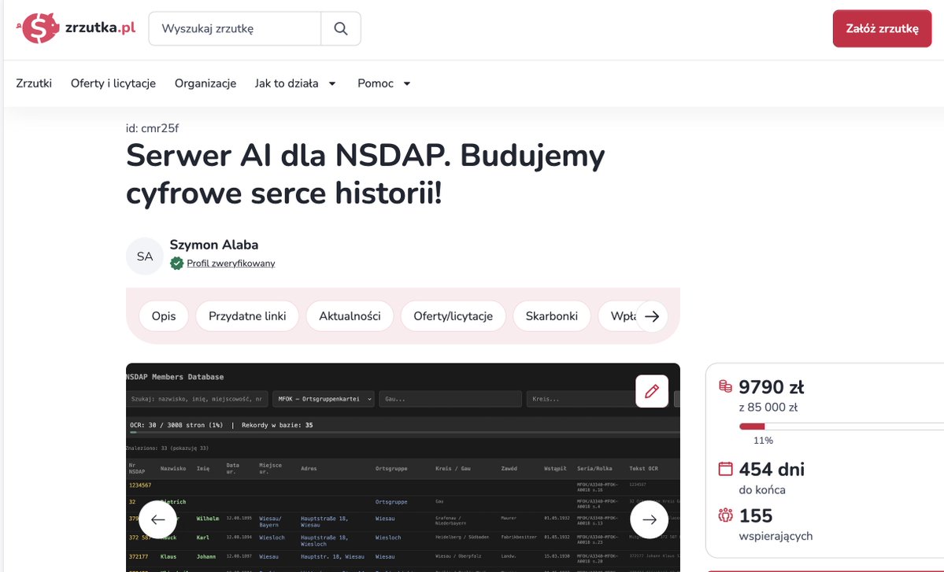Open the 'Profil zweryfikowany' link
Screen dimensions: 944x572
[231, 264]
